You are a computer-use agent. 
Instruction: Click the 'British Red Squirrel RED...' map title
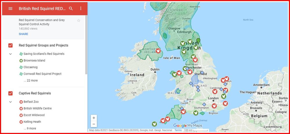click(42, 8)
